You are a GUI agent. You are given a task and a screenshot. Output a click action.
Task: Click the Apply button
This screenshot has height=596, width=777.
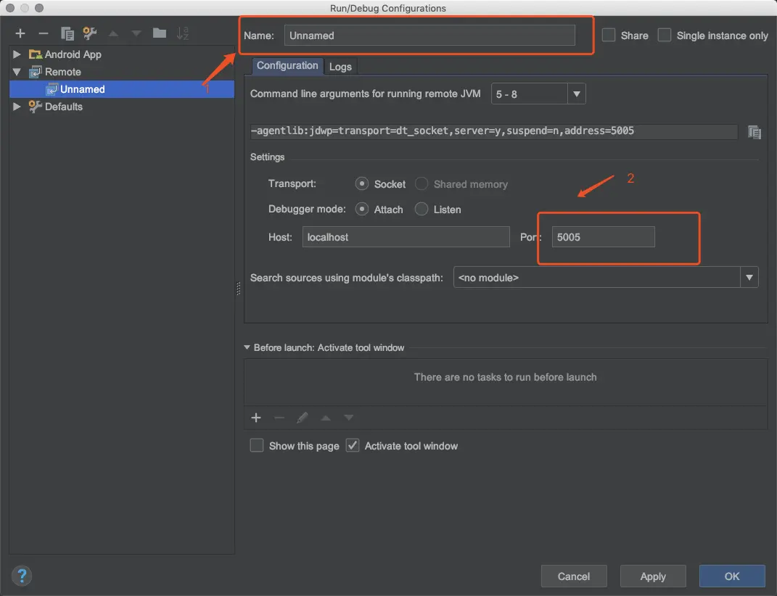pyautogui.click(x=653, y=576)
